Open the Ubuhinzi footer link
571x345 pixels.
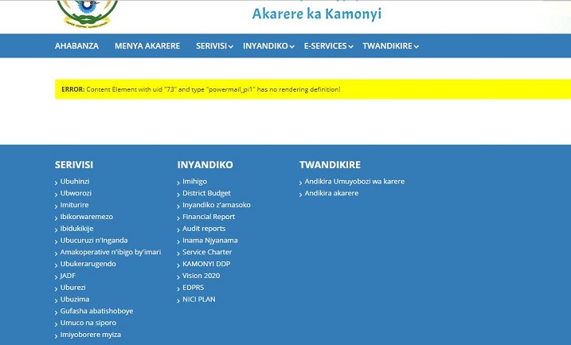coord(75,182)
